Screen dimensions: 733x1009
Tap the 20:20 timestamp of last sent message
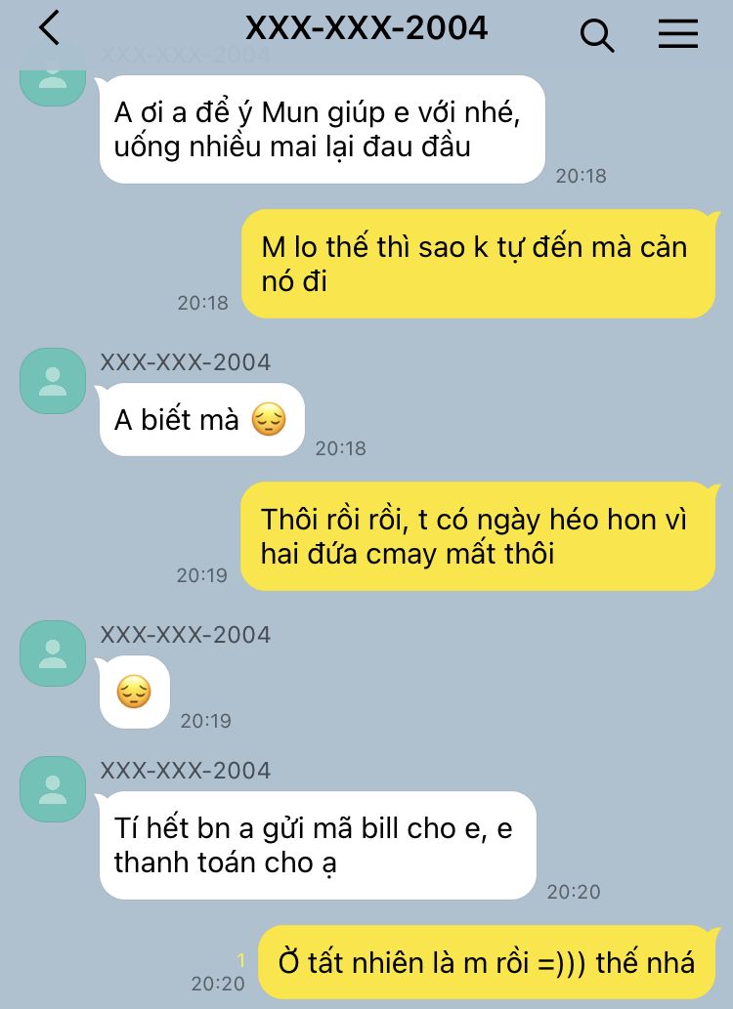pyautogui.click(x=218, y=984)
